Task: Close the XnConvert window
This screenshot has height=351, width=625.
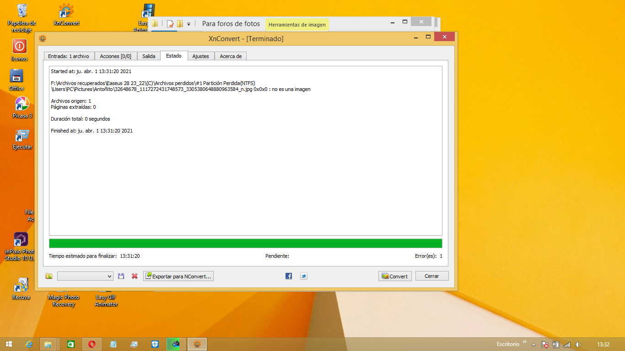Action: tap(444, 37)
